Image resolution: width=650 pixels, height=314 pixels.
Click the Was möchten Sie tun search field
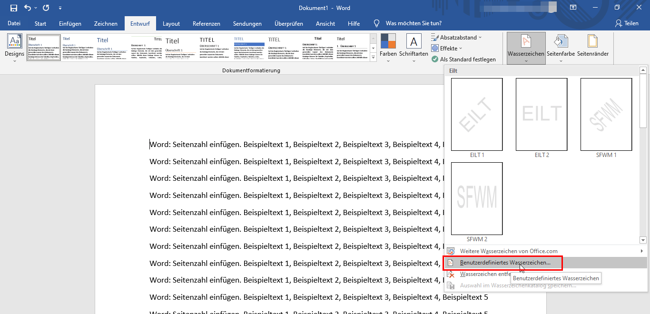click(x=414, y=23)
